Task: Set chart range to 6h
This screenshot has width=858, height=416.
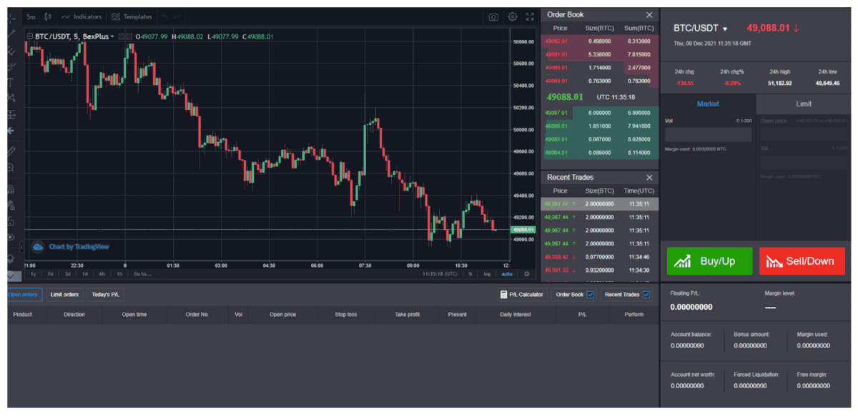Action: pos(102,273)
